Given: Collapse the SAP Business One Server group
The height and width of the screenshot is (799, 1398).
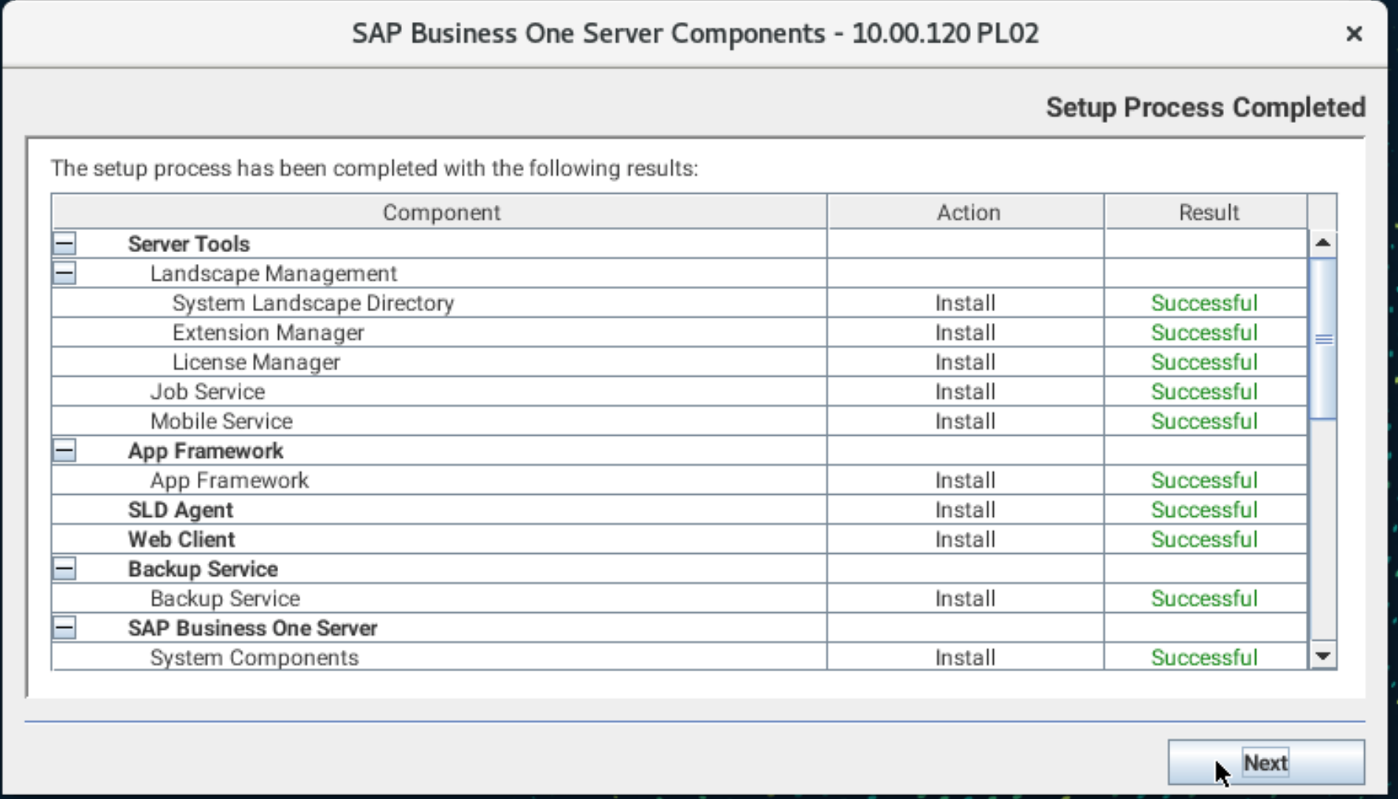Looking at the screenshot, I should [x=65, y=628].
